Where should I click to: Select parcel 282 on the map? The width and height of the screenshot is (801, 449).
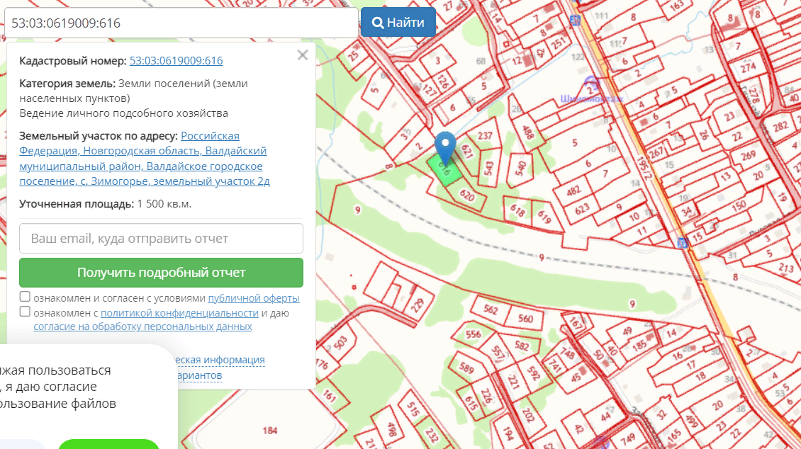coord(780,125)
